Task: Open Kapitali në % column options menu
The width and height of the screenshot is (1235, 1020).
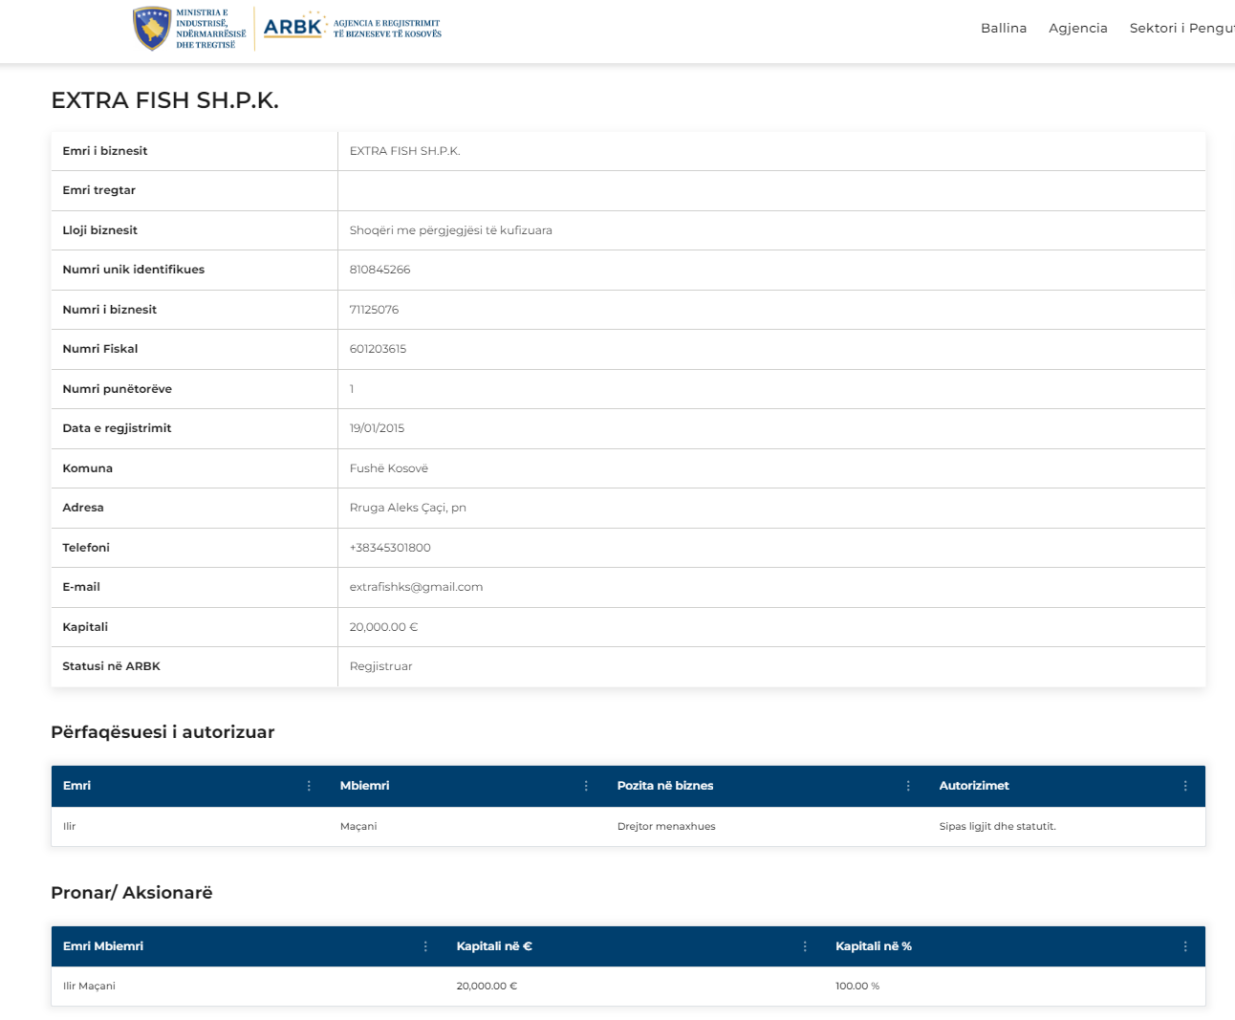Action: (1185, 946)
